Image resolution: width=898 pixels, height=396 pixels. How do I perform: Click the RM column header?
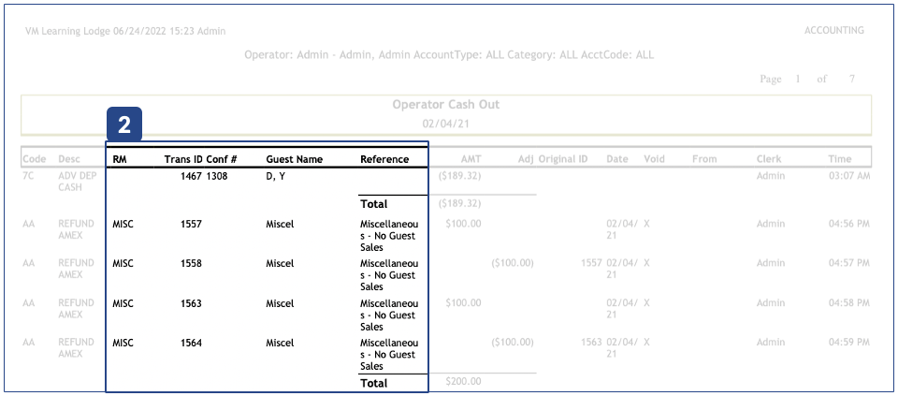[119, 159]
